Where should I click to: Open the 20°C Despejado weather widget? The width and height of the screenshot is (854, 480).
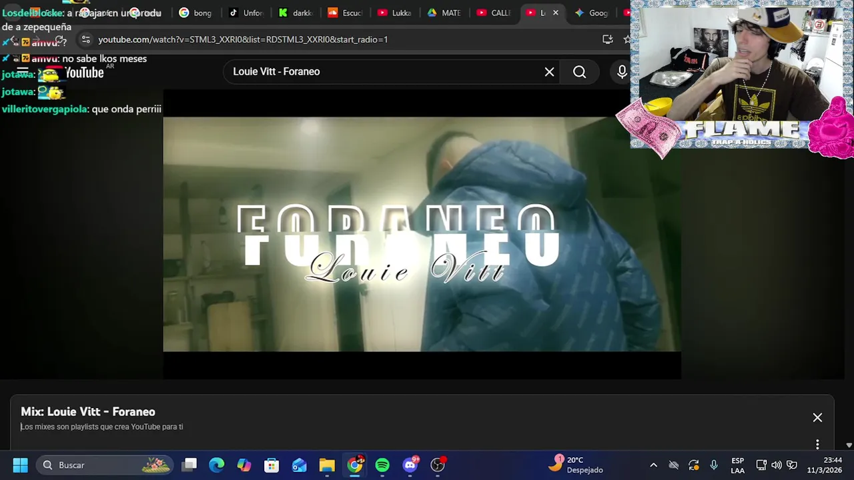[577, 465]
